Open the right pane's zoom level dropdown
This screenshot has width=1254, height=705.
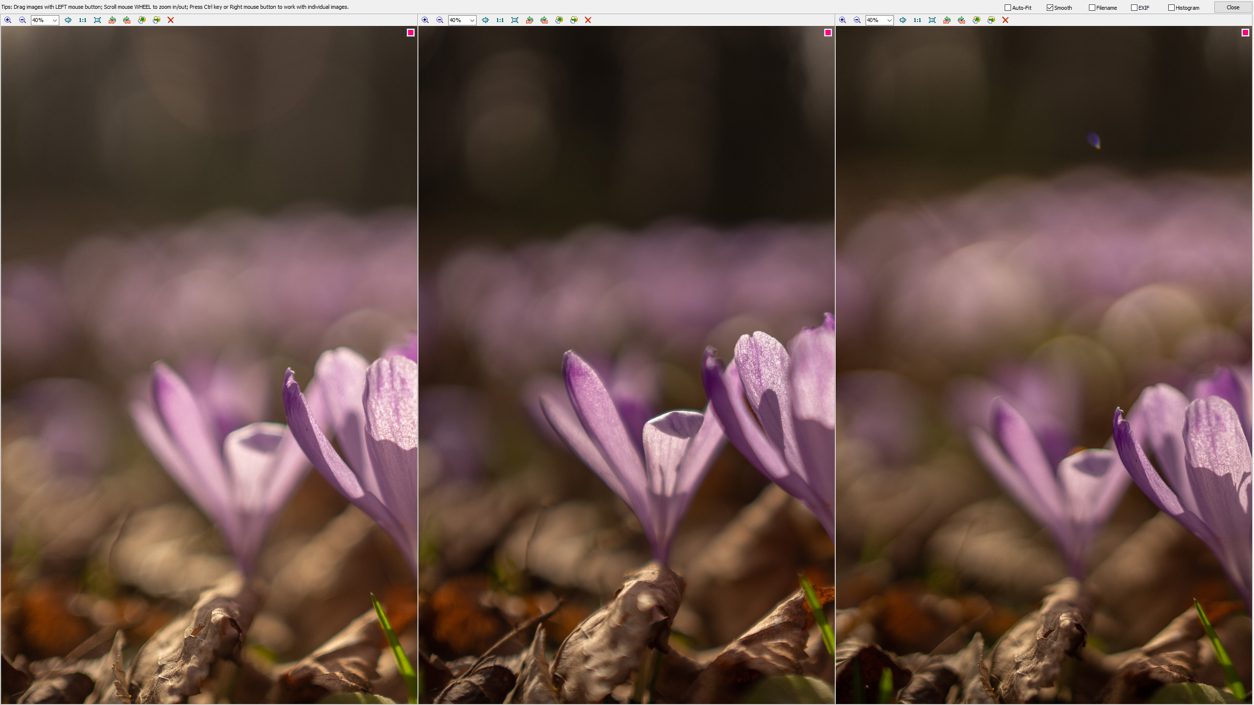889,20
